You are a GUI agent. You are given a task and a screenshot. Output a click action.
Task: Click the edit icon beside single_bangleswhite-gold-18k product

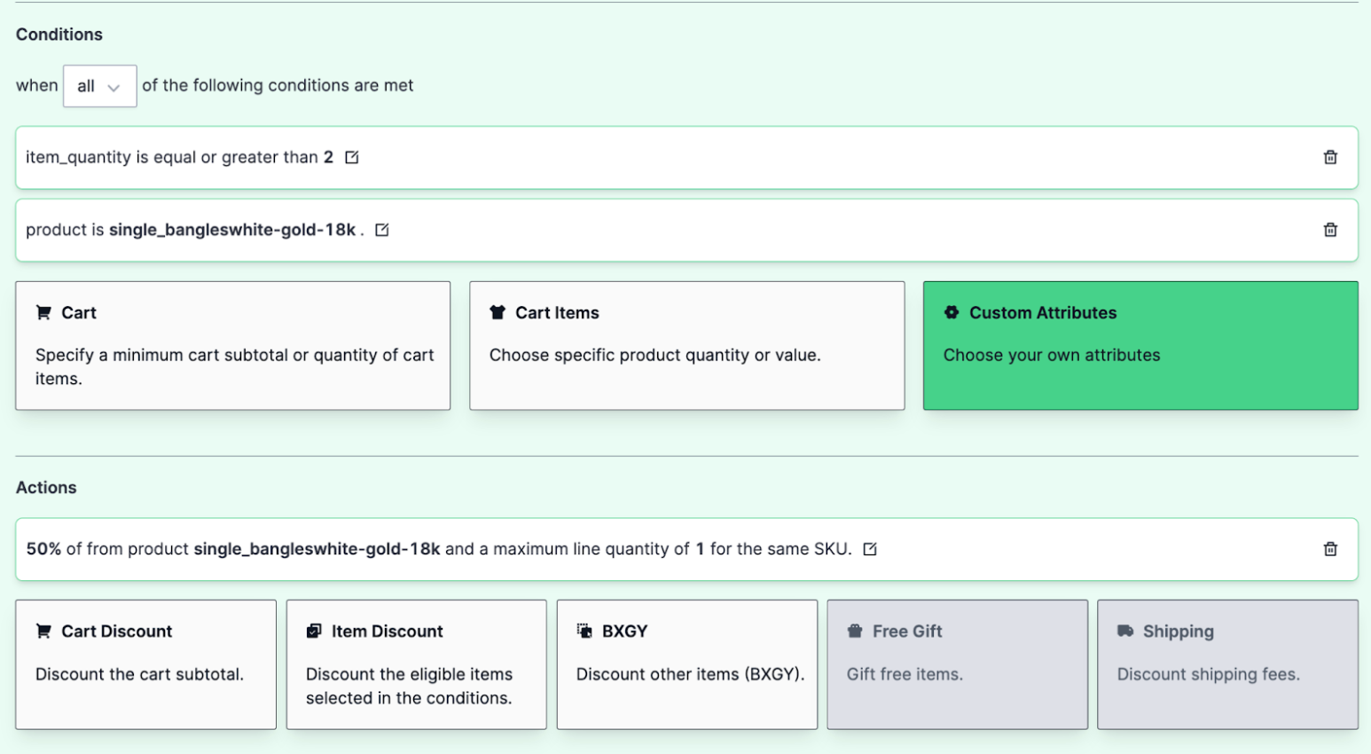381,229
